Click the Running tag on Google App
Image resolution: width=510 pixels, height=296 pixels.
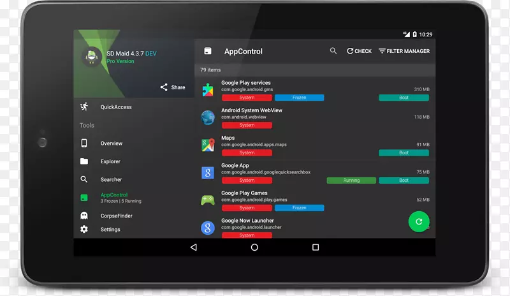[x=351, y=180]
